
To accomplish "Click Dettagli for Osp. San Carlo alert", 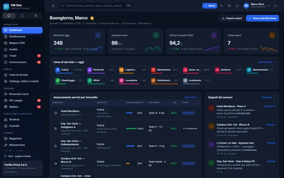I will (x=271, y=161).
